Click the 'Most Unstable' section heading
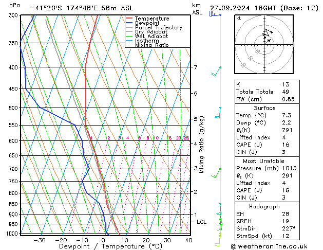Viewport: 323px width, 250px height. click(263, 161)
